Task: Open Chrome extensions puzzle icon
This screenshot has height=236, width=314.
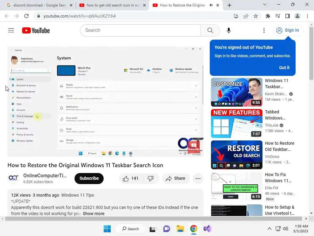Action: point(268,16)
